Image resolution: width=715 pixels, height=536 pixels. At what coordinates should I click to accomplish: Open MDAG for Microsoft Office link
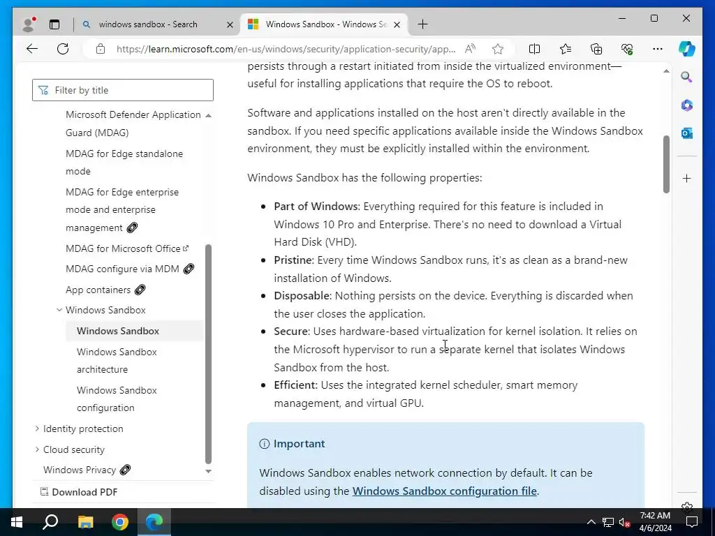[127, 248]
